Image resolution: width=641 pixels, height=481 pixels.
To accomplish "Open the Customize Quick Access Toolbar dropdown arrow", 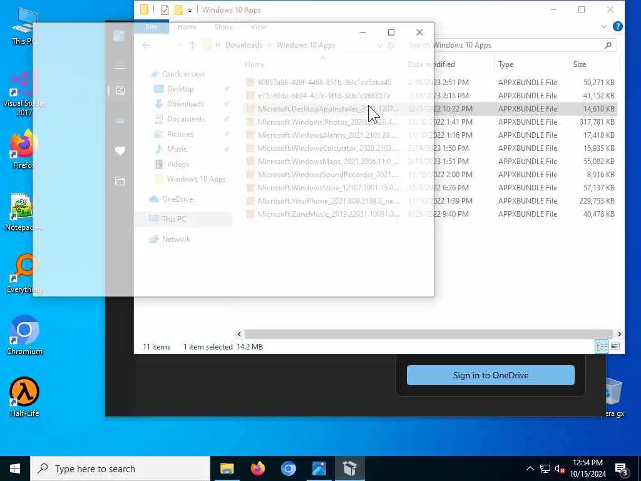I will tap(190, 10).
